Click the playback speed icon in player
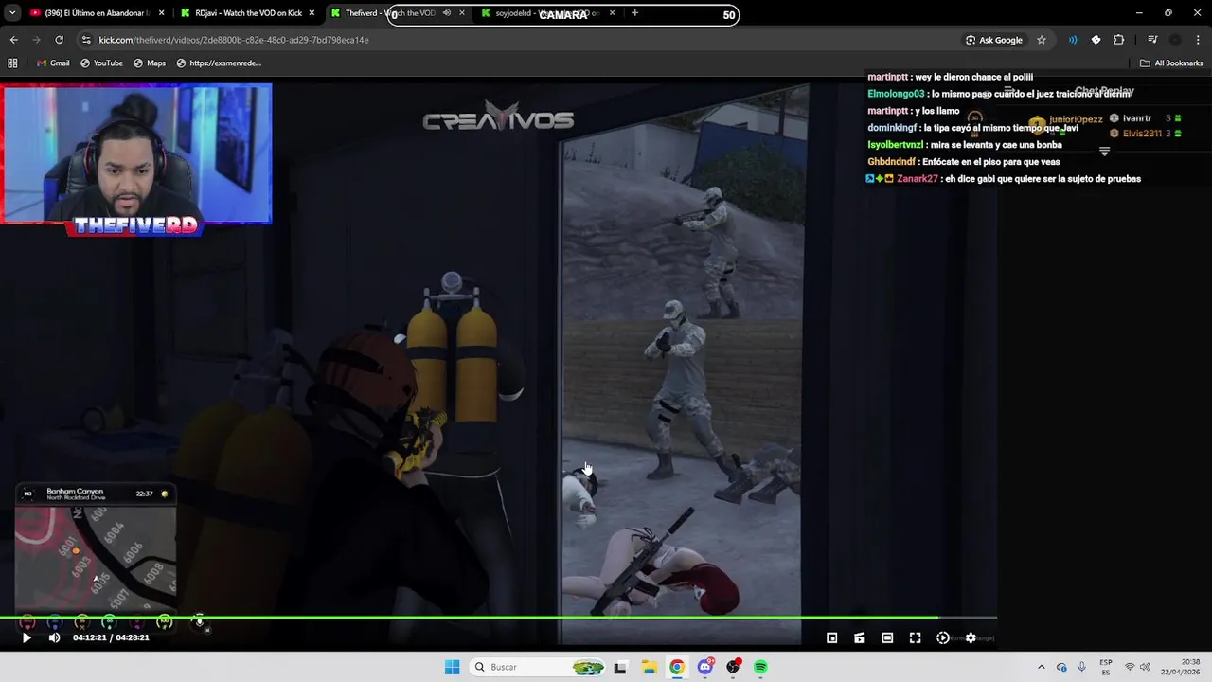Screen dimensions: 1212x682 click(943, 637)
